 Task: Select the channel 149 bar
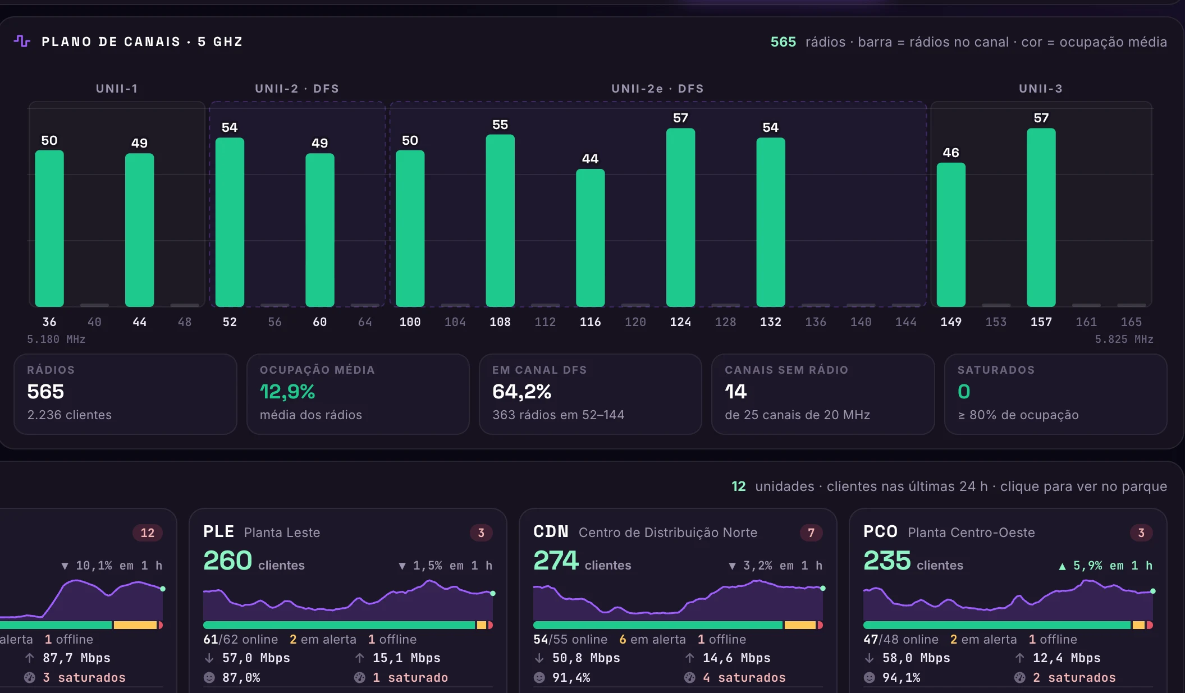(951, 235)
